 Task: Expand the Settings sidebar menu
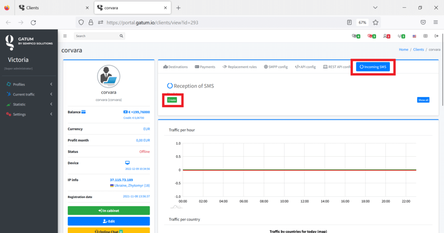[29, 114]
